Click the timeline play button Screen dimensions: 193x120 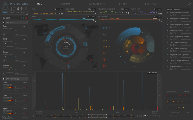click(34, 116)
